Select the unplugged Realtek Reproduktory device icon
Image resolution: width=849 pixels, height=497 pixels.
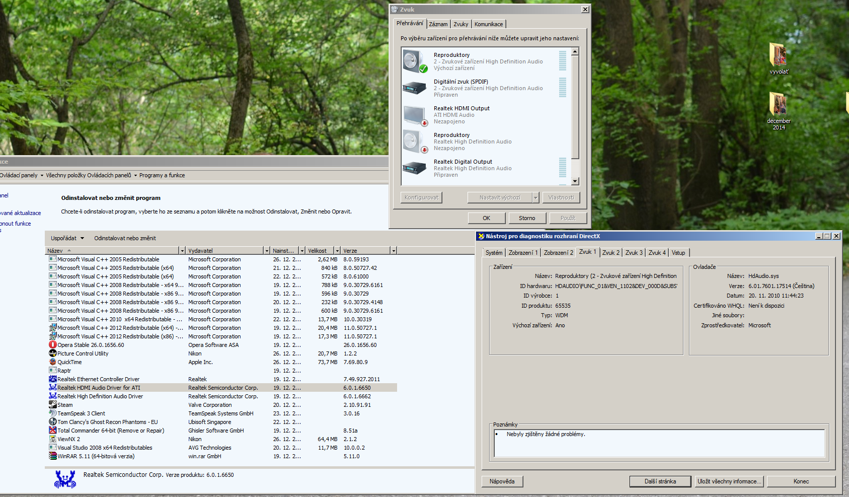pos(415,141)
